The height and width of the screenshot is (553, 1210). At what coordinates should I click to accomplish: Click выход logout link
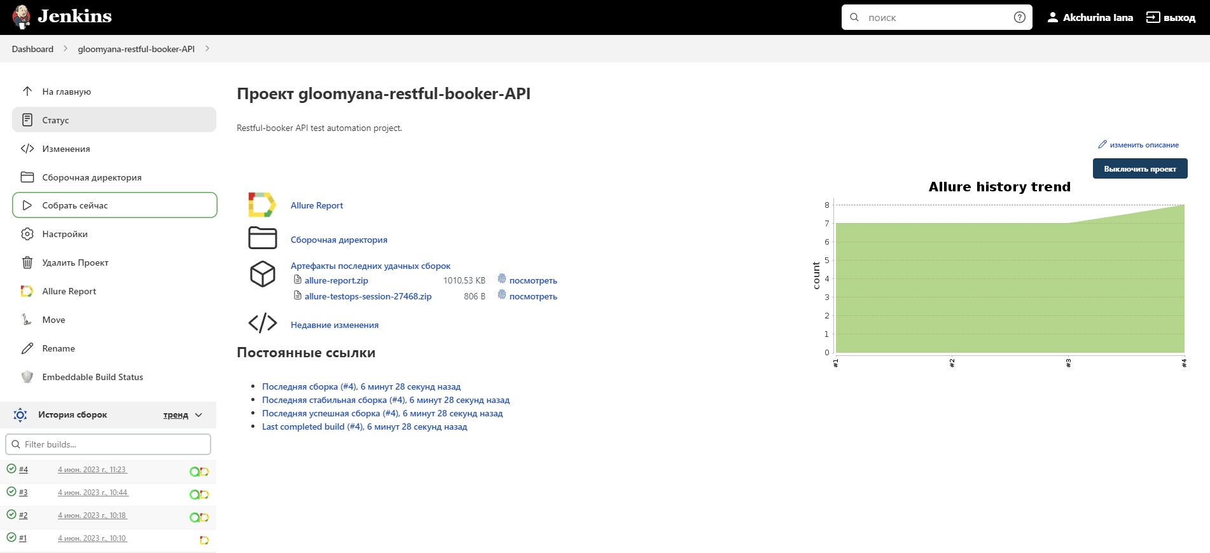tap(1179, 18)
